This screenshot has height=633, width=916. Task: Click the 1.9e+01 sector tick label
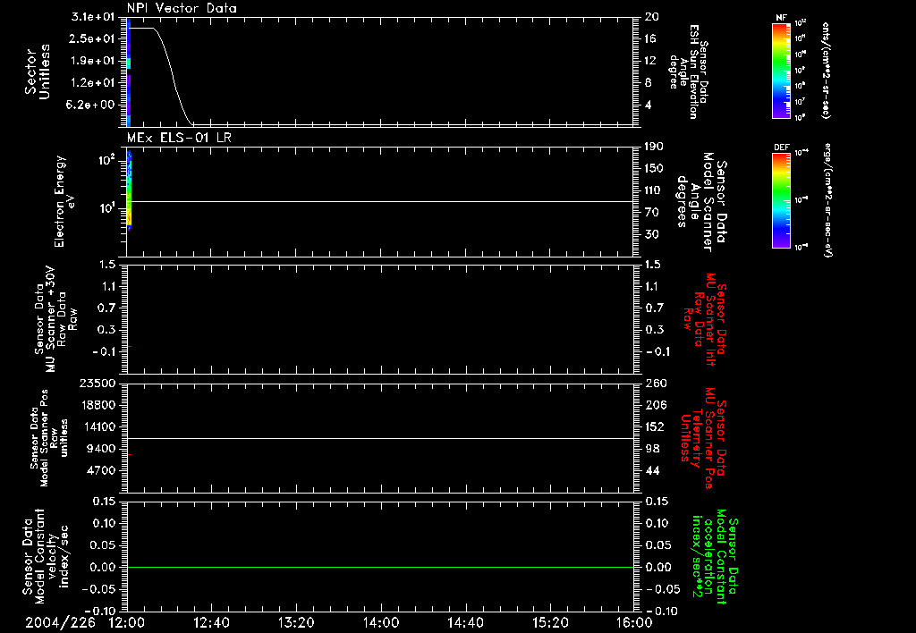click(x=93, y=61)
